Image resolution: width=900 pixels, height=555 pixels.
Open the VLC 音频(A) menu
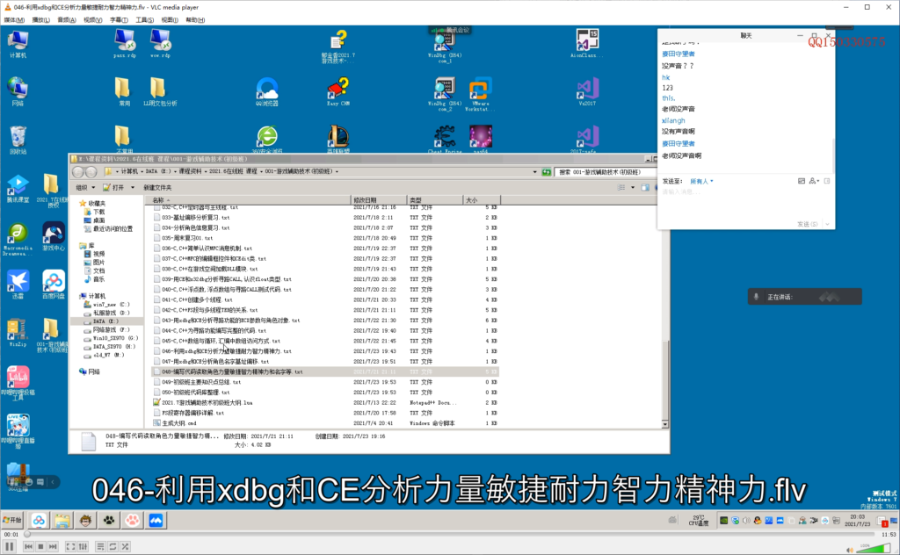point(67,20)
